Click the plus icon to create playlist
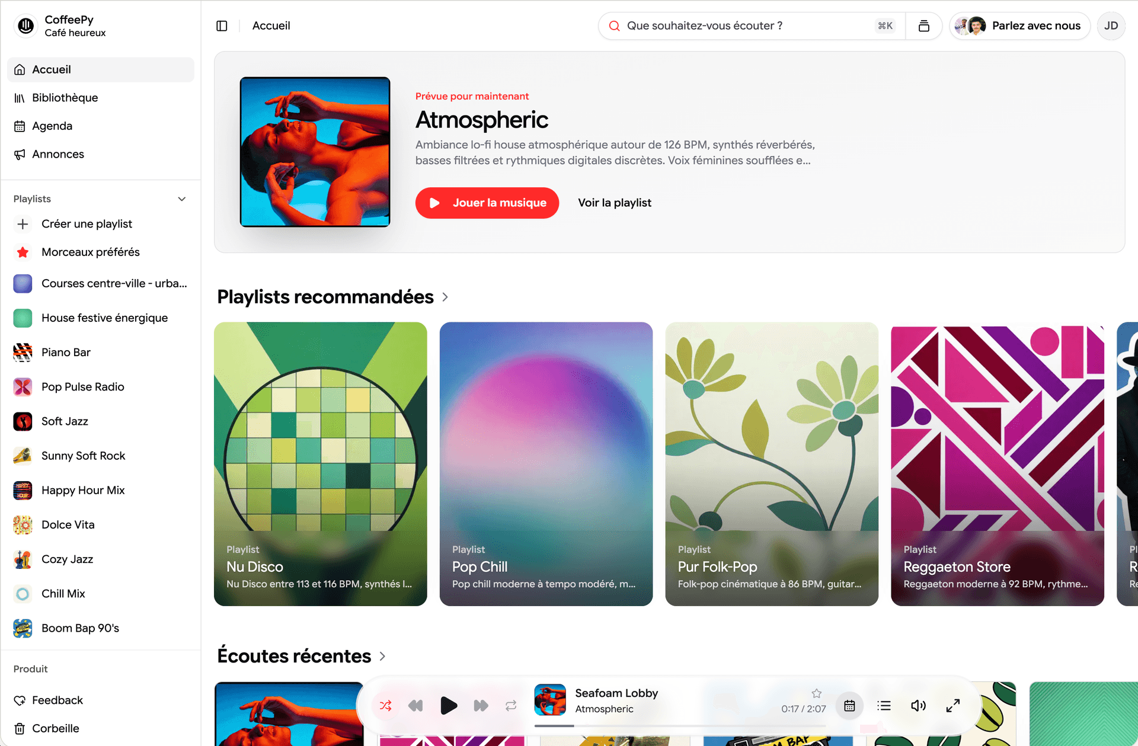 [x=23, y=224]
